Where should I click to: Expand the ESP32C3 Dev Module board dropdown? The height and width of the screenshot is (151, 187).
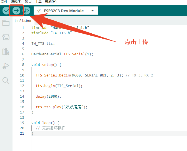coord(66,11)
